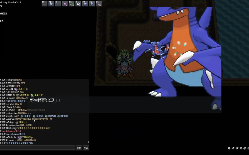Click player name hmmiaomiao in chat
This screenshot has height=155, width=249.
click(12, 125)
